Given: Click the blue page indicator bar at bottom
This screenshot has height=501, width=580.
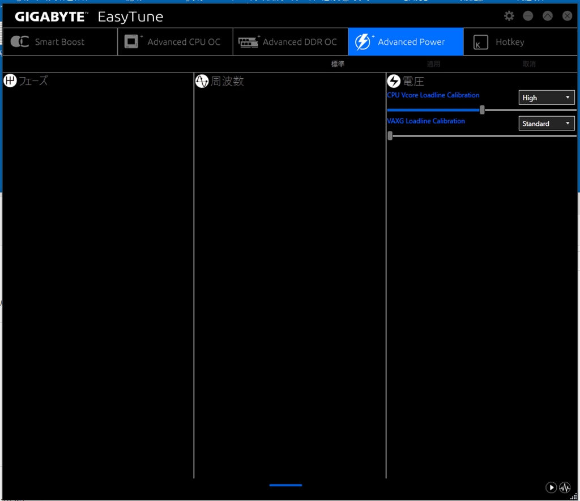Looking at the screenshot, I should [x=285, y=485].
